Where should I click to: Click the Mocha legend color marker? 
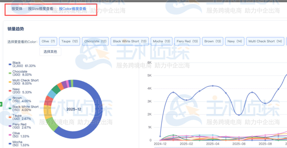[x=10, y=144]
